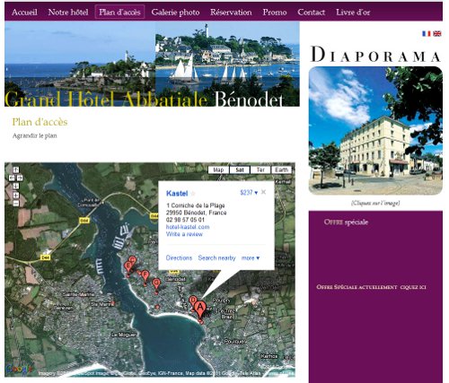Close the Kastel info popup
The width and height of the screenshot is (449, 383).
click(x=263, y=192)
